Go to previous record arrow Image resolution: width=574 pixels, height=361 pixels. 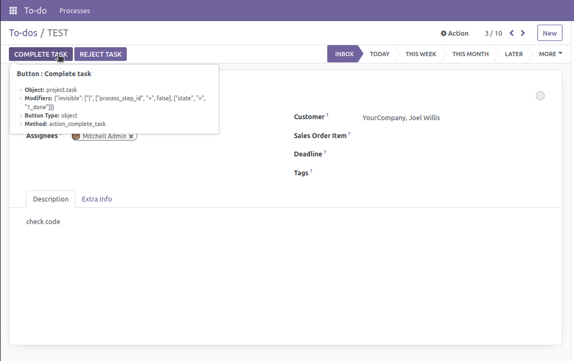tap(512, 33)
